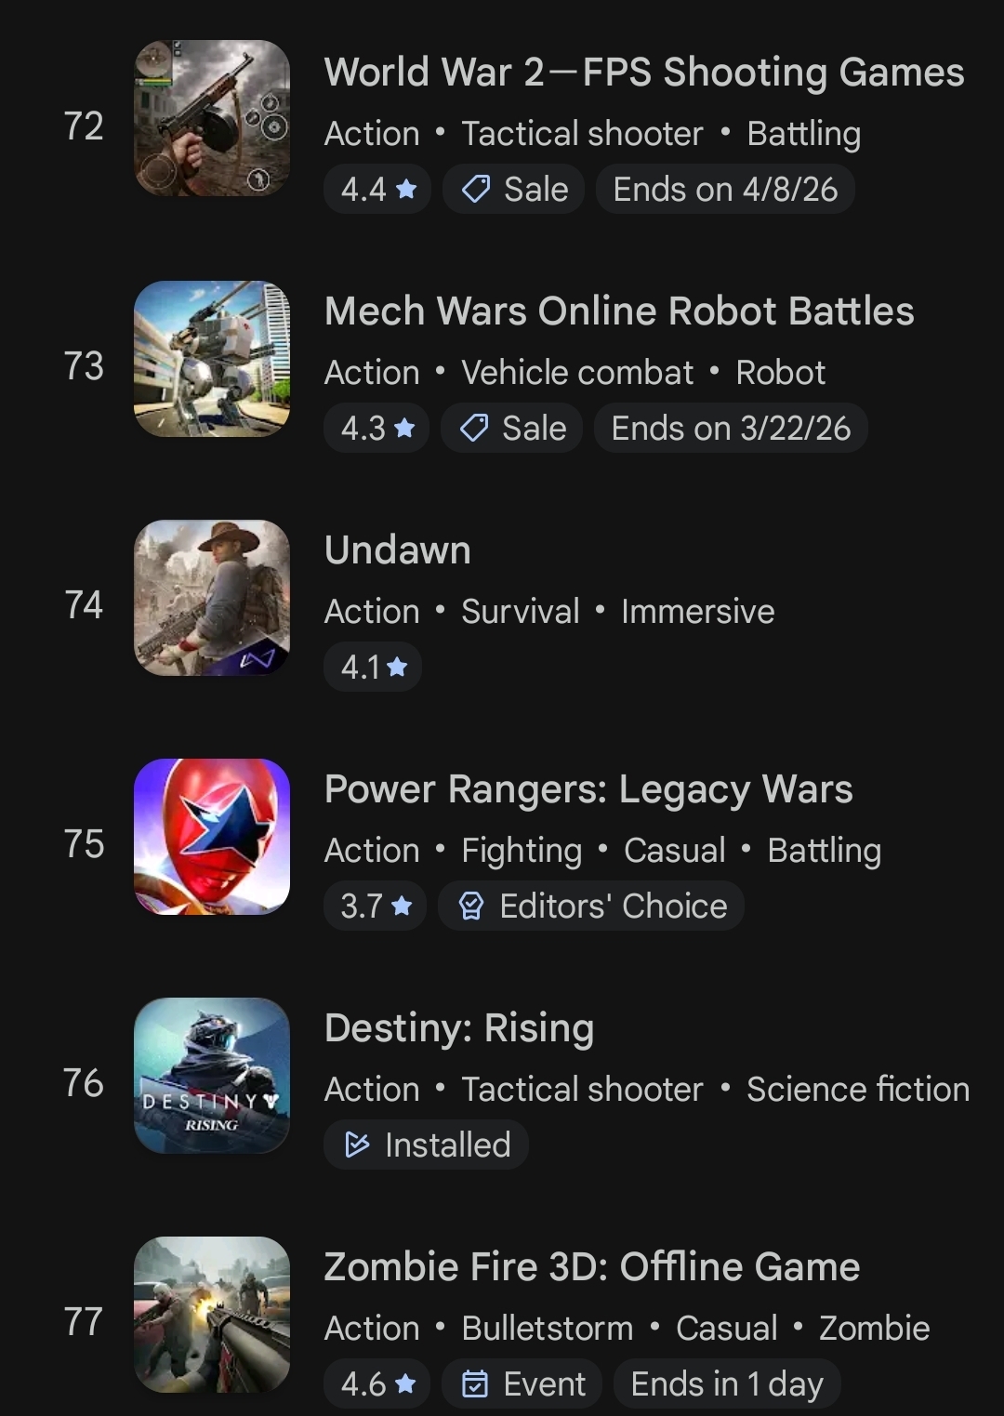Tap the Installed chip on Destiny Rising
Screen dimensions: 1004x1416
427,1145
